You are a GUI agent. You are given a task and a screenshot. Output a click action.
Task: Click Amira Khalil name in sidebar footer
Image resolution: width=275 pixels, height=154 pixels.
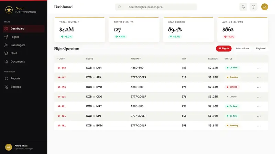21,146
